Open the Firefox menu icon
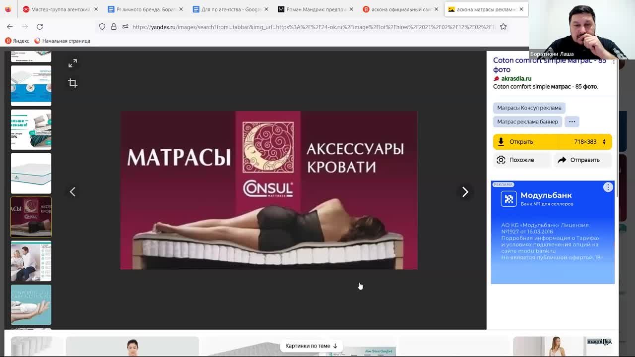The width and height of the screenshot is (635, 357). [x=8, y=9]
